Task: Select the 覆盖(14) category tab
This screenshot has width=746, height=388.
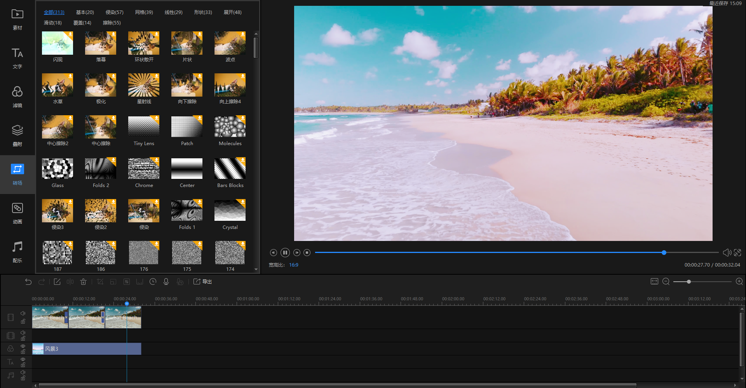Action: [82, 23]
